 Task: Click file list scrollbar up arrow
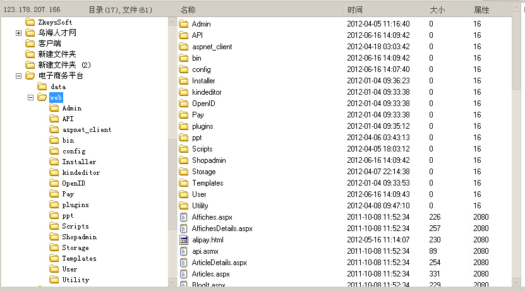516,7
